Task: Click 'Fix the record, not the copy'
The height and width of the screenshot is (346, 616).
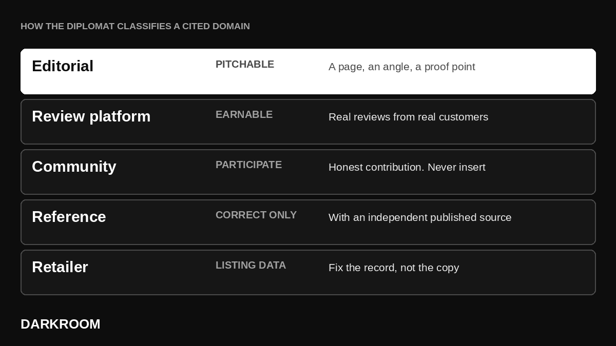Action: click(394, 268)
